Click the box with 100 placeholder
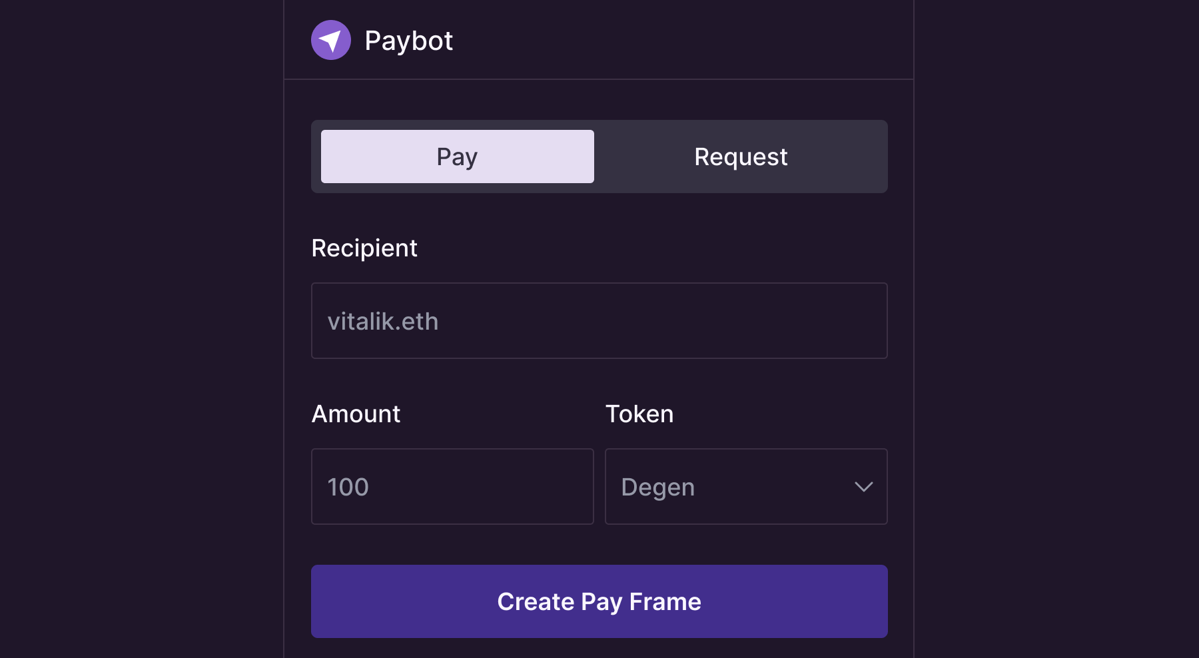 (x=452, y=487)
